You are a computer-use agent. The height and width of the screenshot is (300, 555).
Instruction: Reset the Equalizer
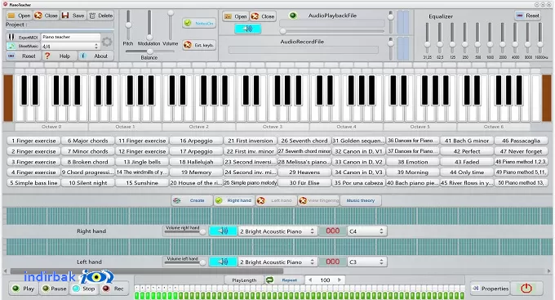coord(527,16)
